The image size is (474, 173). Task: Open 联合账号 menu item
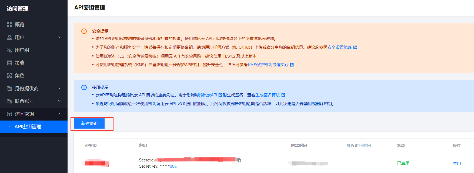[x=34, y=101]
